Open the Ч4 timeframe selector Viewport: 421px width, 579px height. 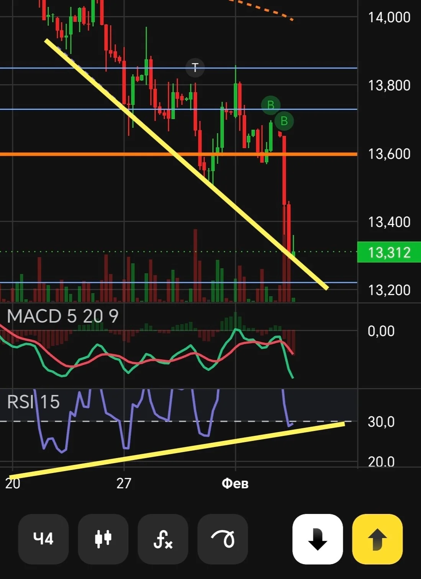(x=43, y=539)
